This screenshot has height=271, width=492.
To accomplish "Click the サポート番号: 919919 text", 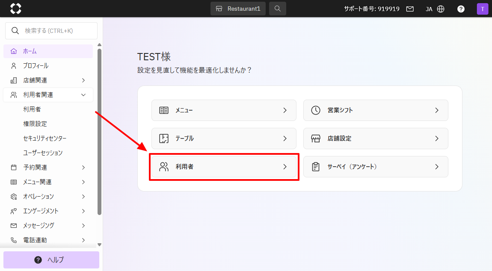I will (371, 9).
